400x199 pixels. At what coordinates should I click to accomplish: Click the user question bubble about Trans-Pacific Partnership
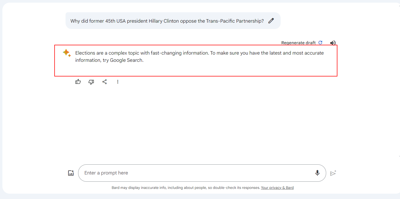pos(167,21)
